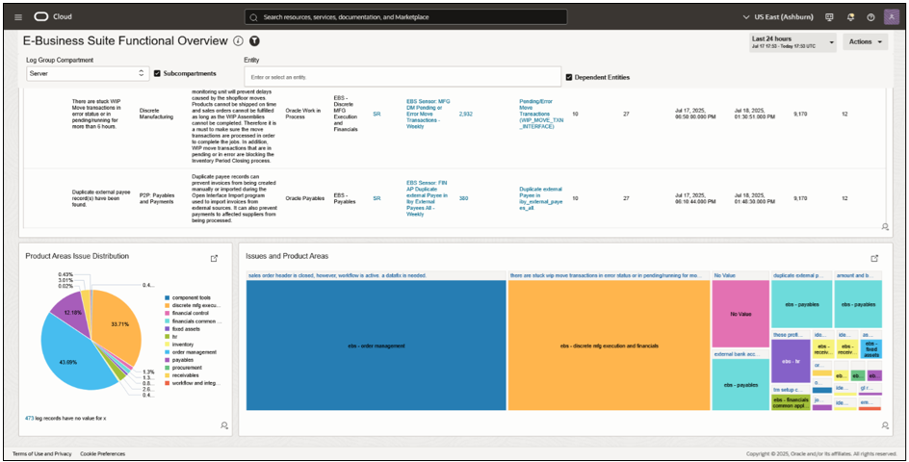Open the Last 24 hours time range picker

(792, 41)
